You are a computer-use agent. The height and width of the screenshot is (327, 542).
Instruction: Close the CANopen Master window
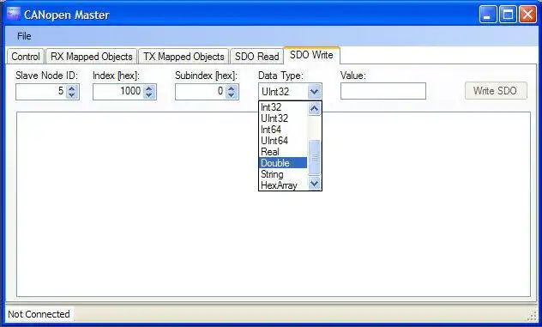tap(527, 15)
